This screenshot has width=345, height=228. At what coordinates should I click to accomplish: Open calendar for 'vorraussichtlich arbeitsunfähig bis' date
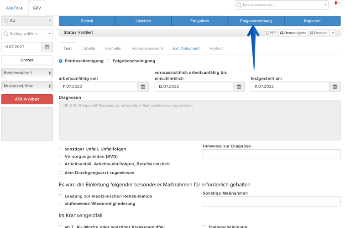[239, 86]
